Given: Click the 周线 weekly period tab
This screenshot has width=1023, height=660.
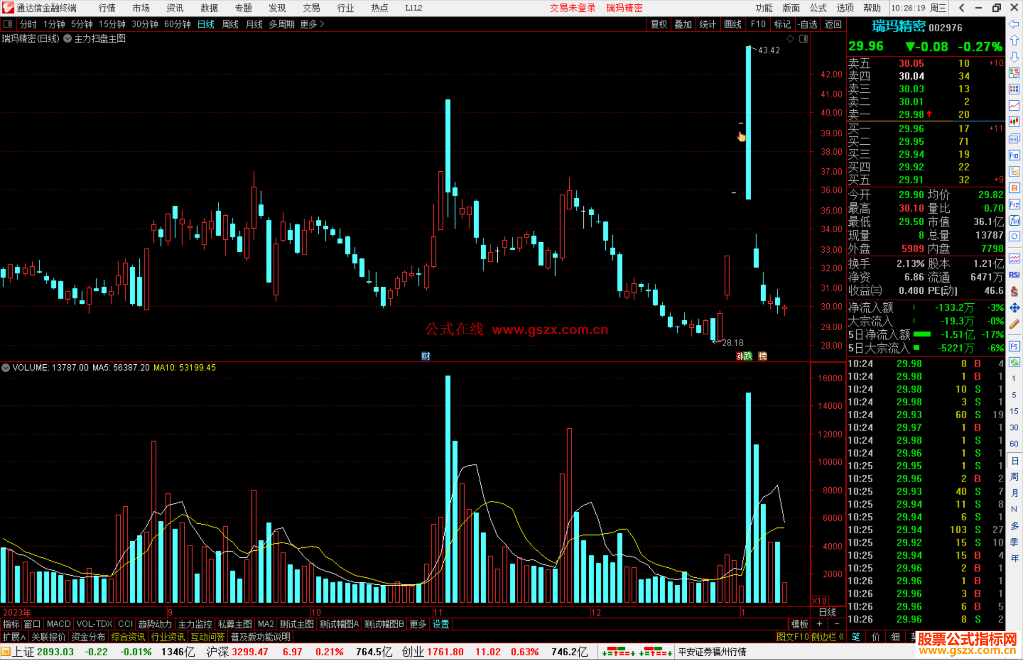Looking at the screenshot, I should [230, 24].
